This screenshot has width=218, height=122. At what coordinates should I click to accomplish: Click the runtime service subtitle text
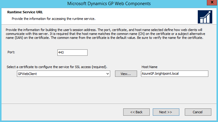pyautogui.click(x=53, y=19)
